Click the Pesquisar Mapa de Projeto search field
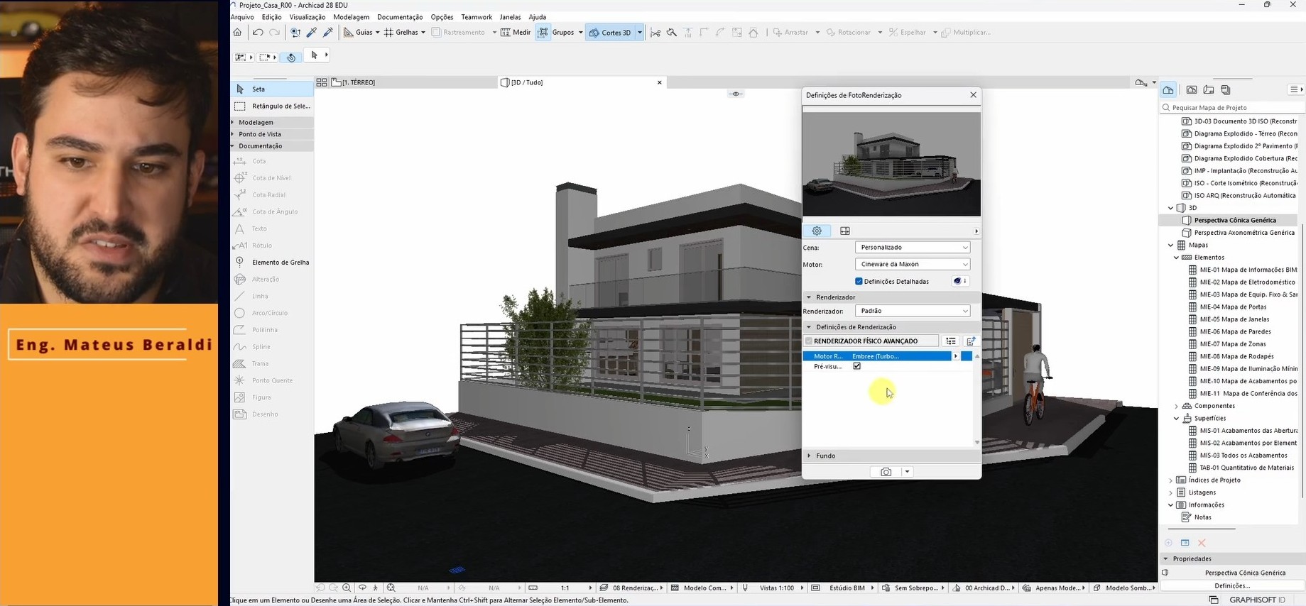The width and height of the screenshot is (1306, 606). click(x=1231, y=108)
